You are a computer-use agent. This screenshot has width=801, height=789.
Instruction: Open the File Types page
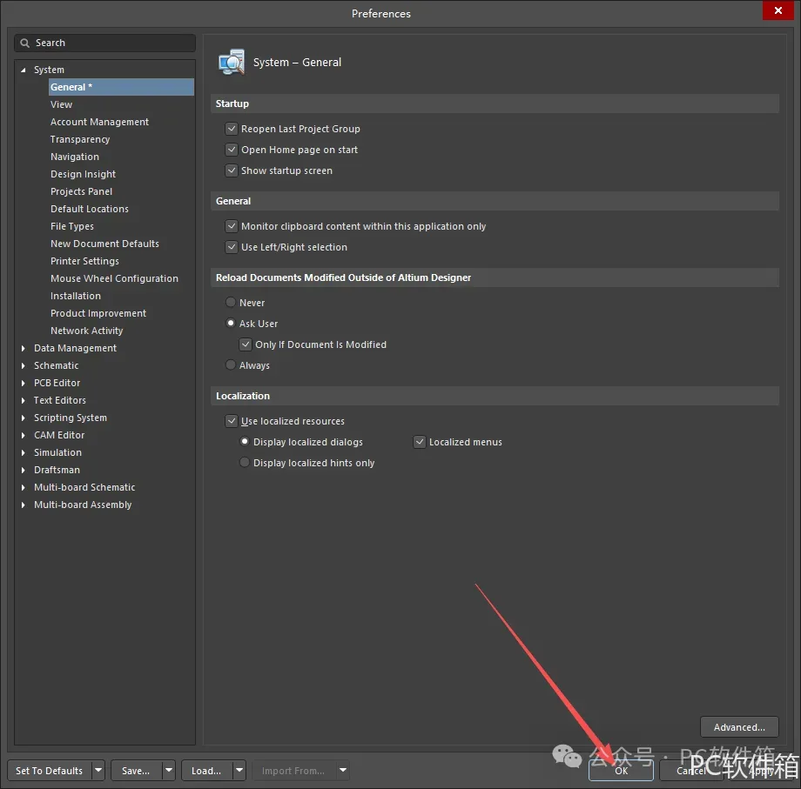coord(72,226)
